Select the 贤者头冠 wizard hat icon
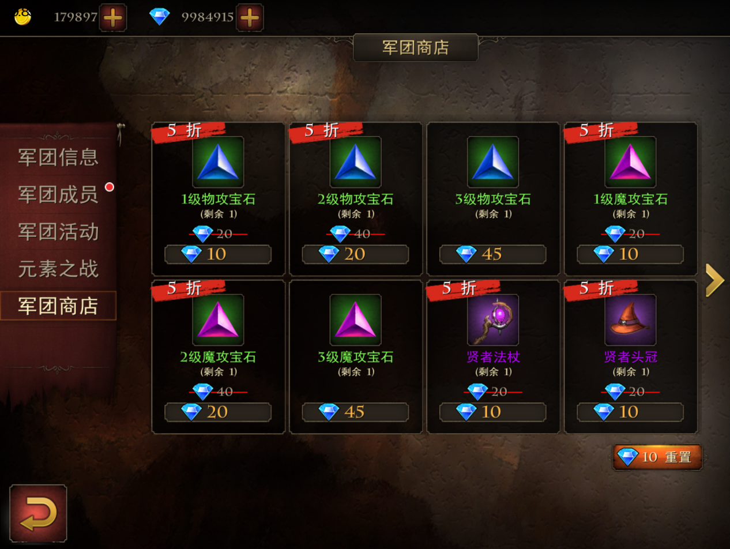Screen dimensions: 730x549 click(630, 320)
